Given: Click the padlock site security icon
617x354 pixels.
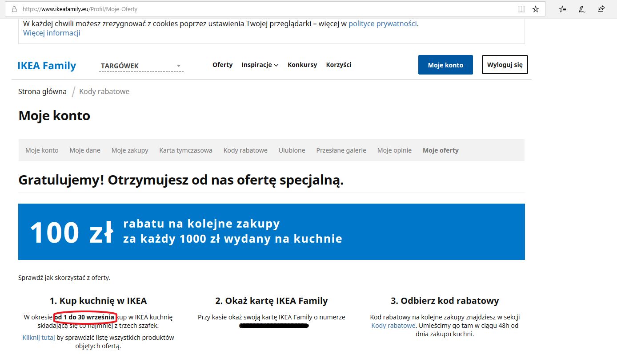Looking at the screenshot, I should (x=14, y=9).
